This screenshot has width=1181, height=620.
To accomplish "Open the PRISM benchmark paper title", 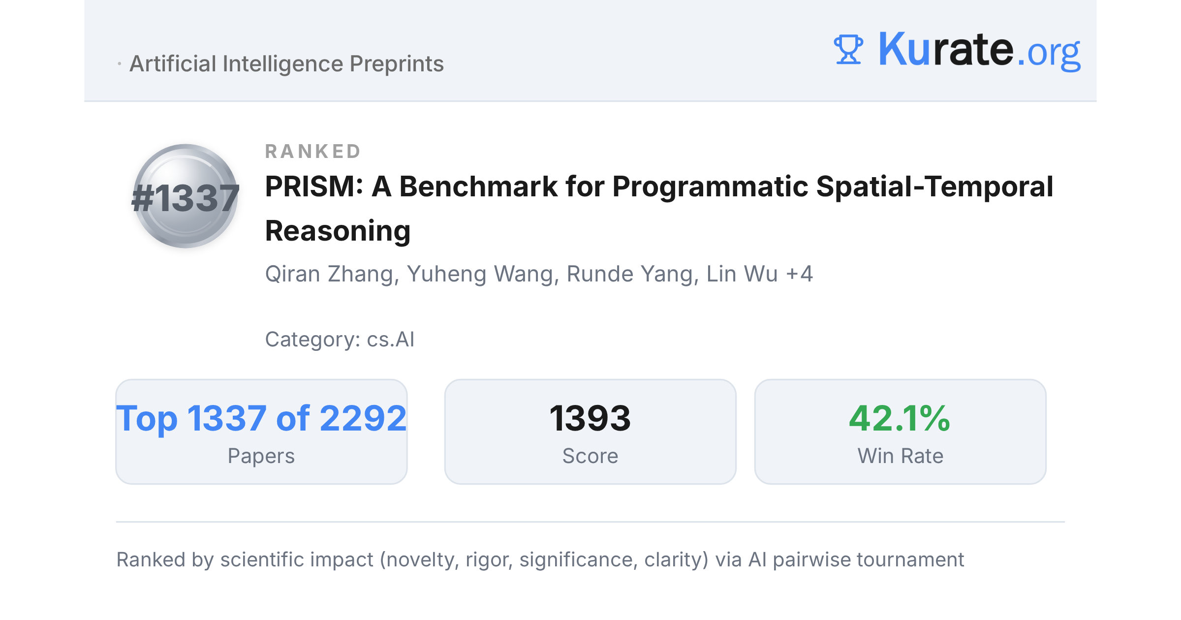I will pyautogui.click(x=659, y=209).
